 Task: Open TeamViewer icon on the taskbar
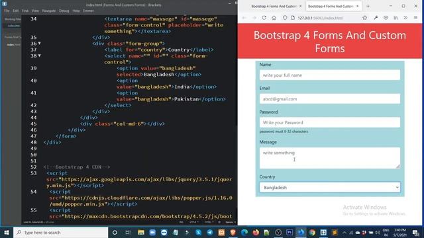(164, 232)
